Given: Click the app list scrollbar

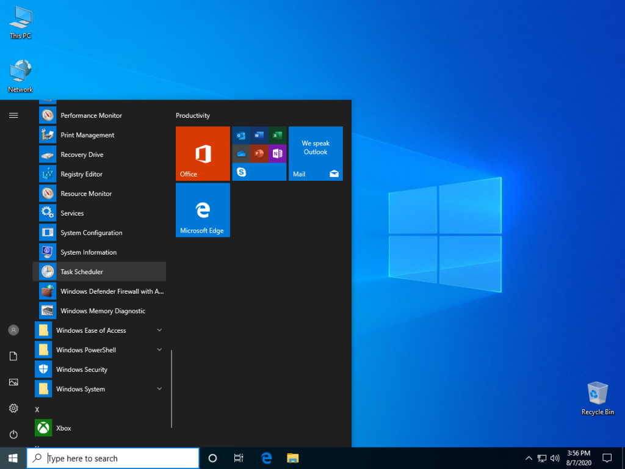Looking at the screenshot, I should [x=172, y=389].
